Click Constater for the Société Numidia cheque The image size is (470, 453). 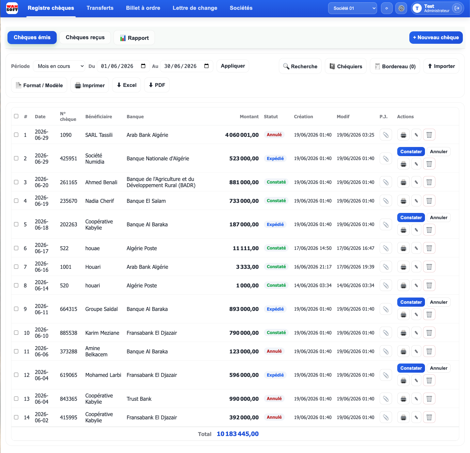[x=411, y=152]
